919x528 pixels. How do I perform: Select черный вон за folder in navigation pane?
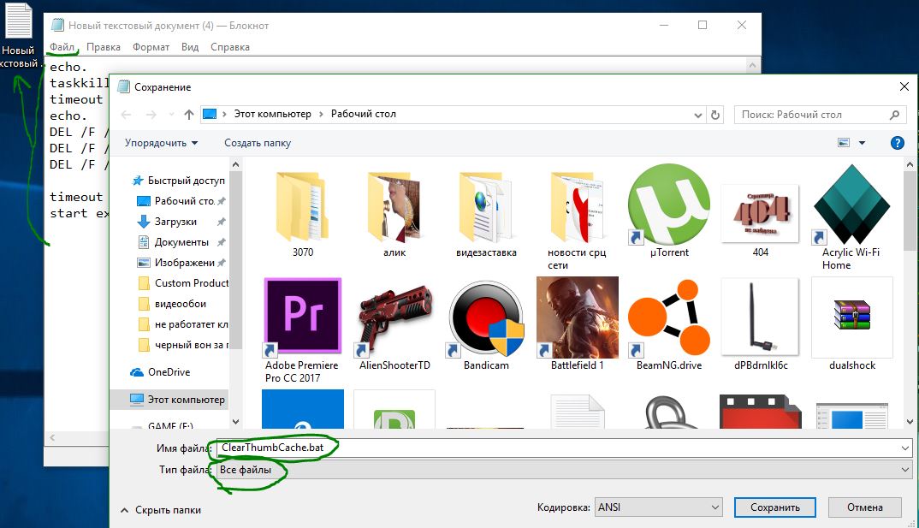(x=181, y=345)
